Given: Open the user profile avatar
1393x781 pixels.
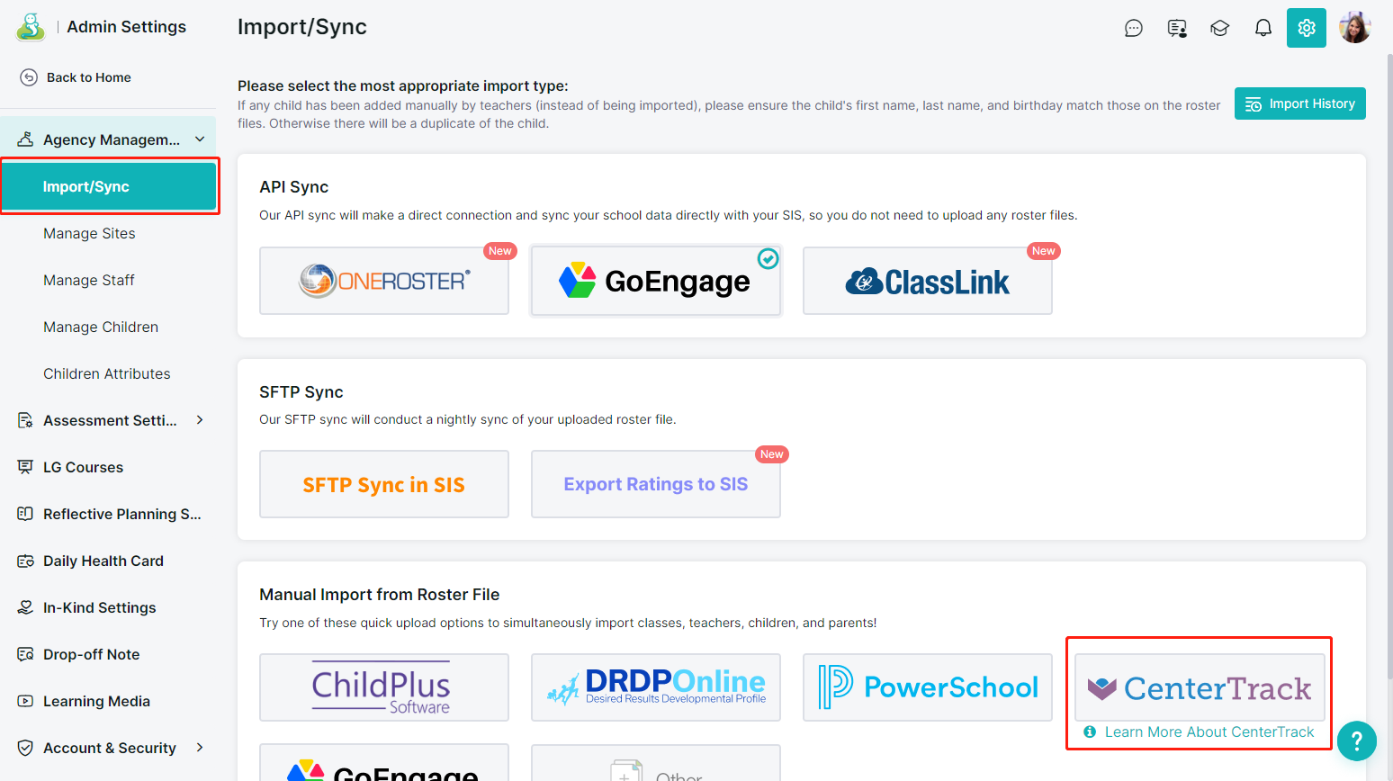Looking at the screenshot, I should coord(1354,27).
